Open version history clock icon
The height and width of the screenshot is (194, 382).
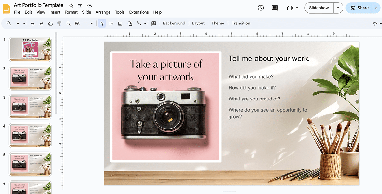pyautogui.click(x=261, y=8)
